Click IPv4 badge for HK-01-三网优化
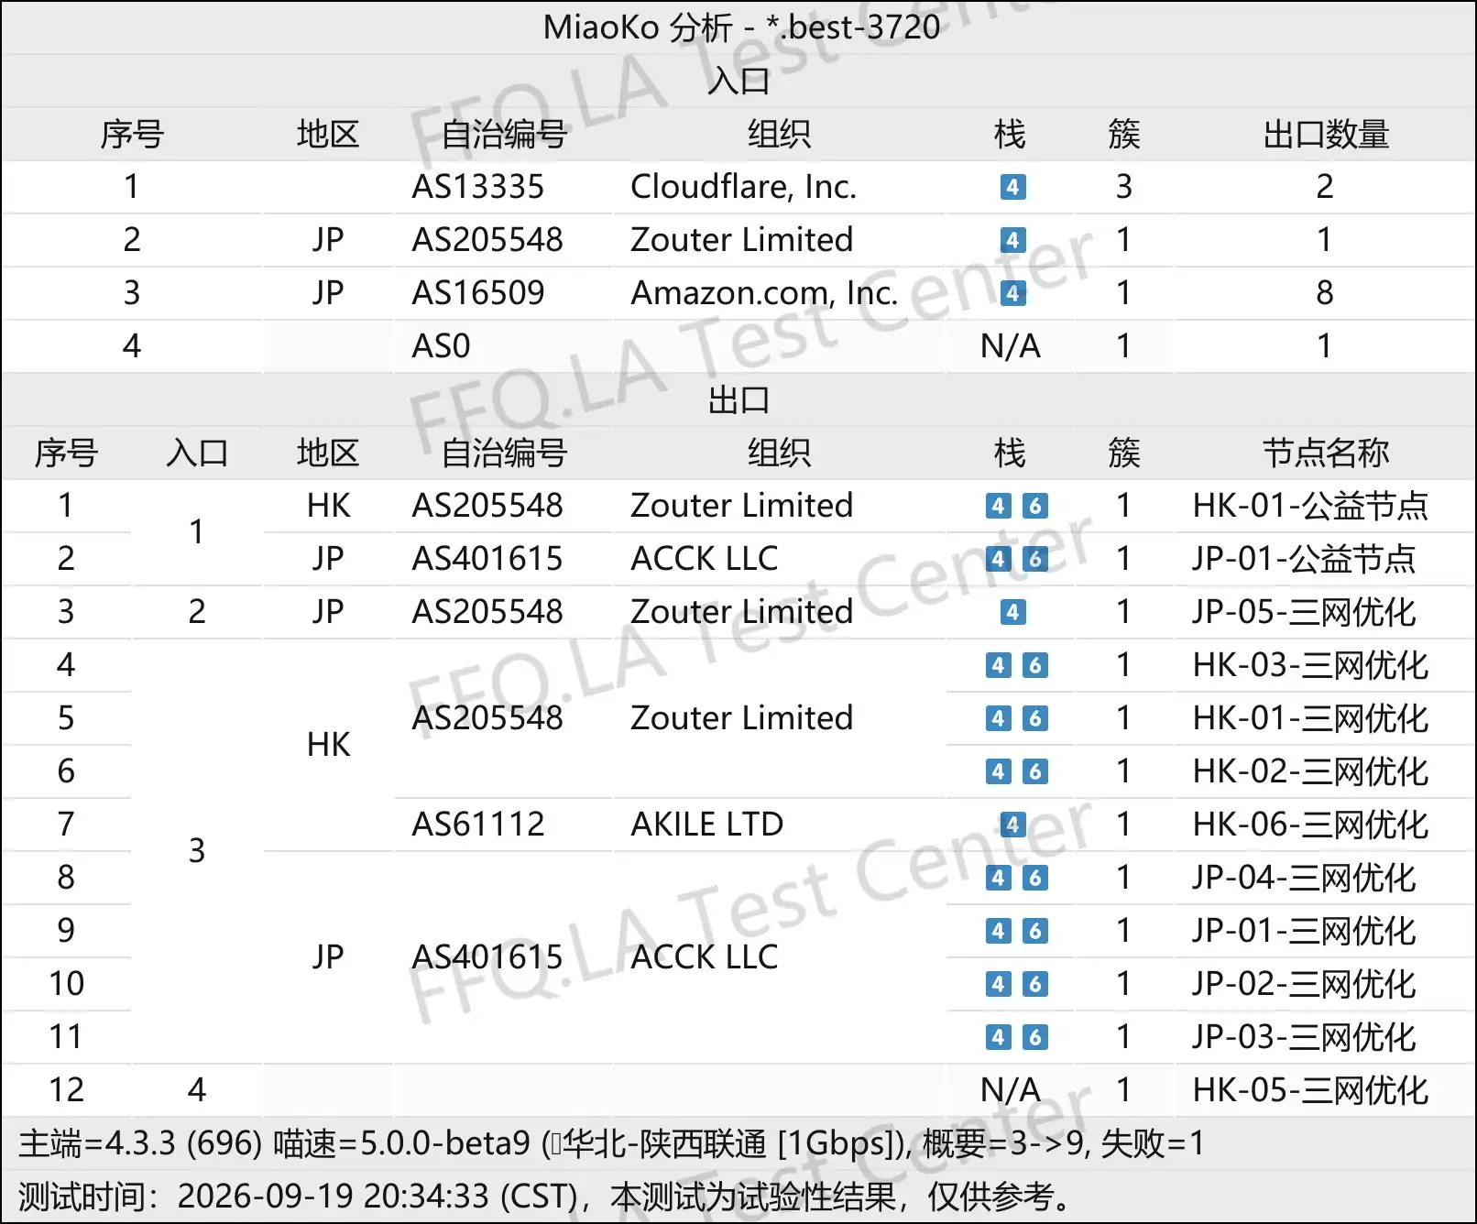1477x1224 pixels. 998,718
